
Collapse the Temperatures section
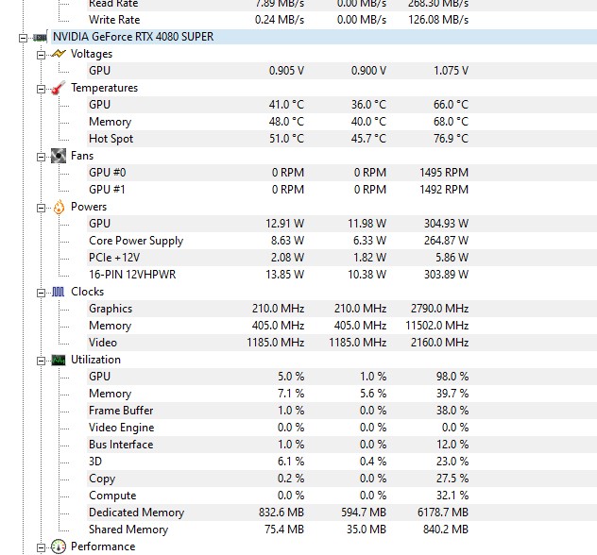point(41,88)
